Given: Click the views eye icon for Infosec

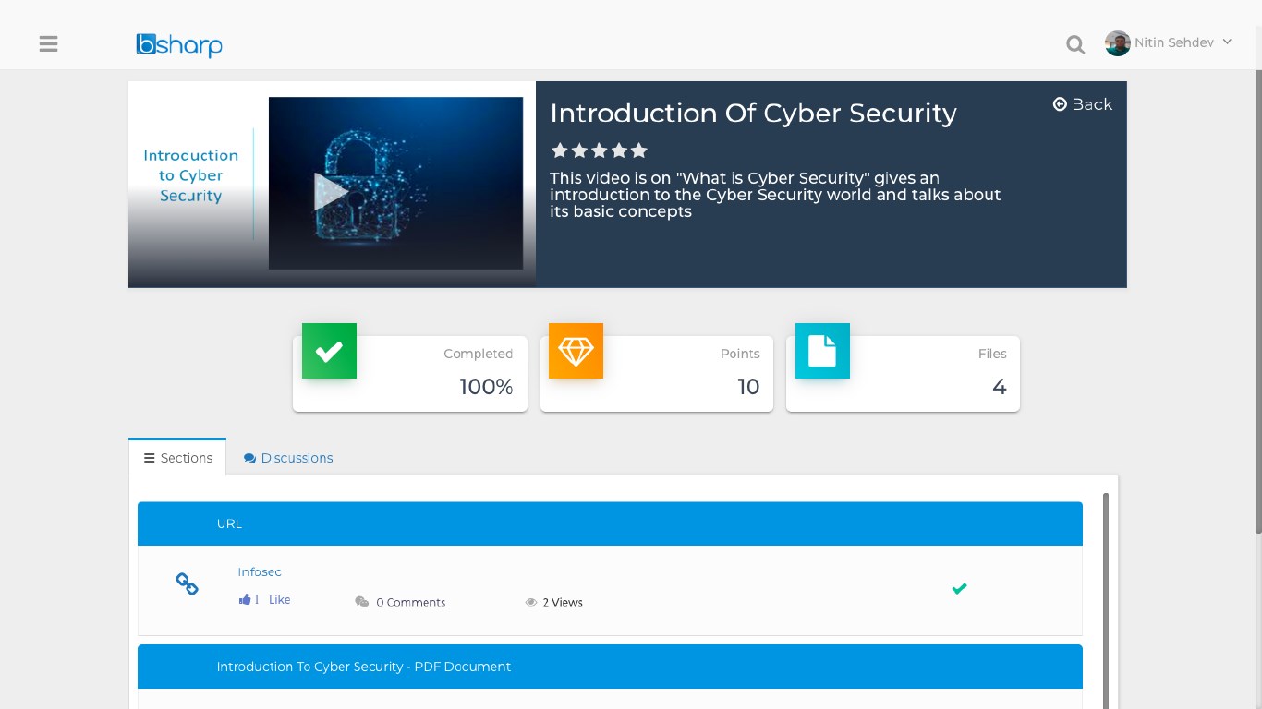Looking at the screenshot, I should [531, 602].
